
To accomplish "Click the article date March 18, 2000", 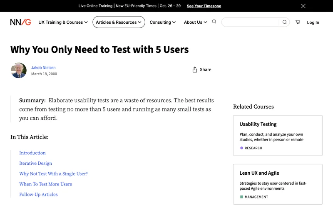I will 44,74.
